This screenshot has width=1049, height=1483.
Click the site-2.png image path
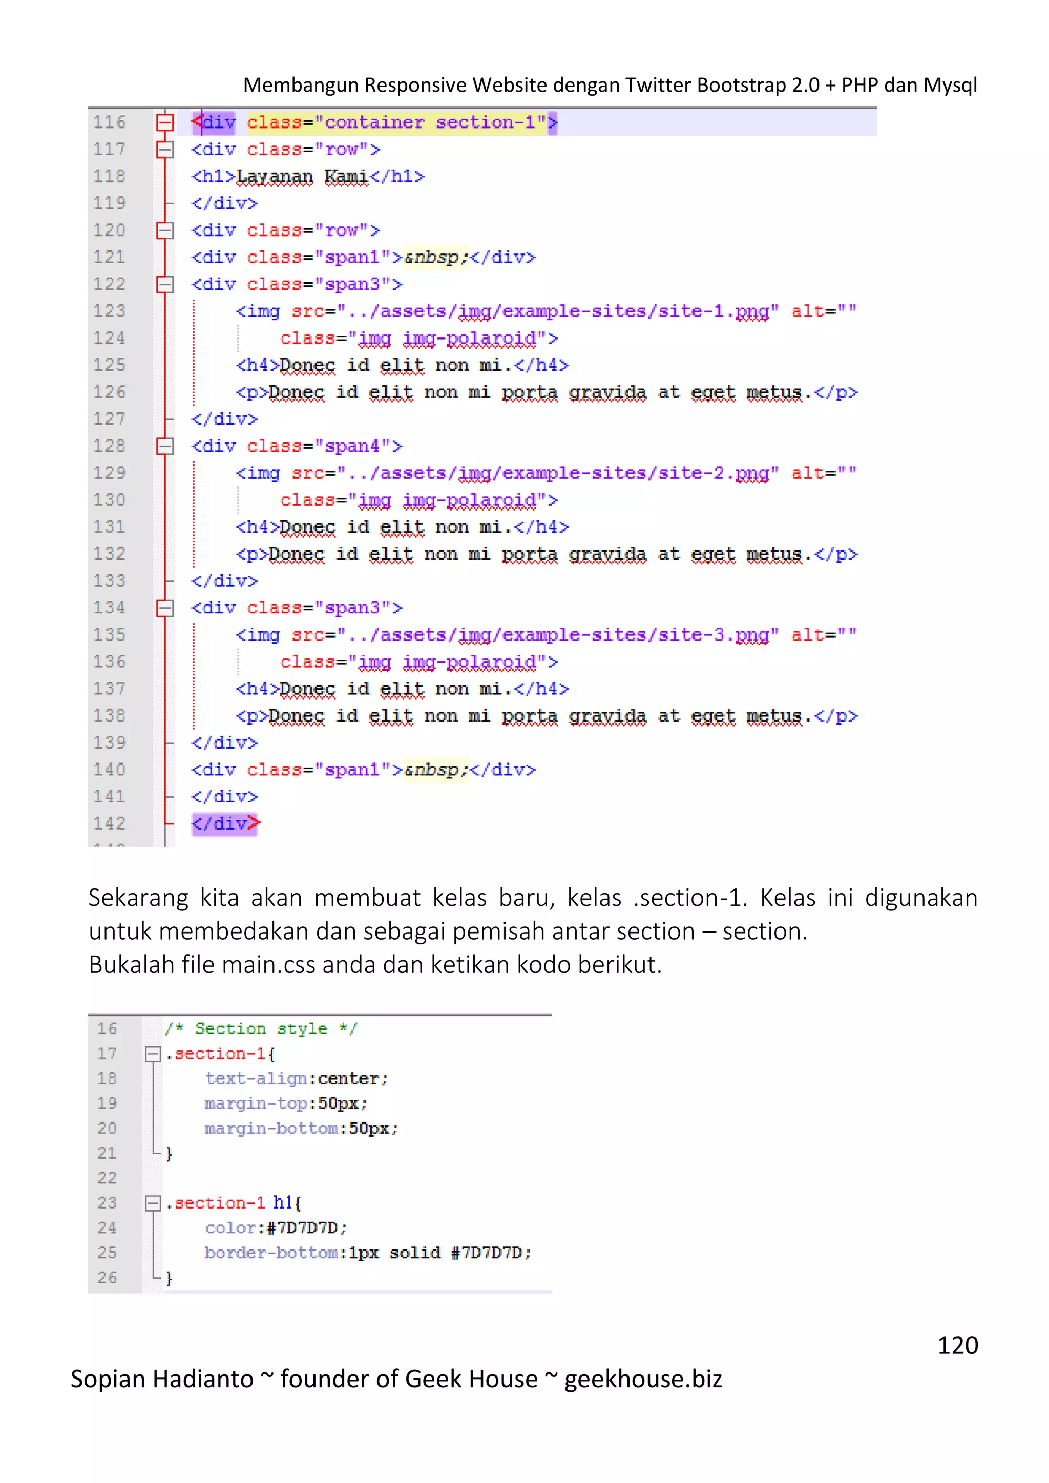coord(558,473)
